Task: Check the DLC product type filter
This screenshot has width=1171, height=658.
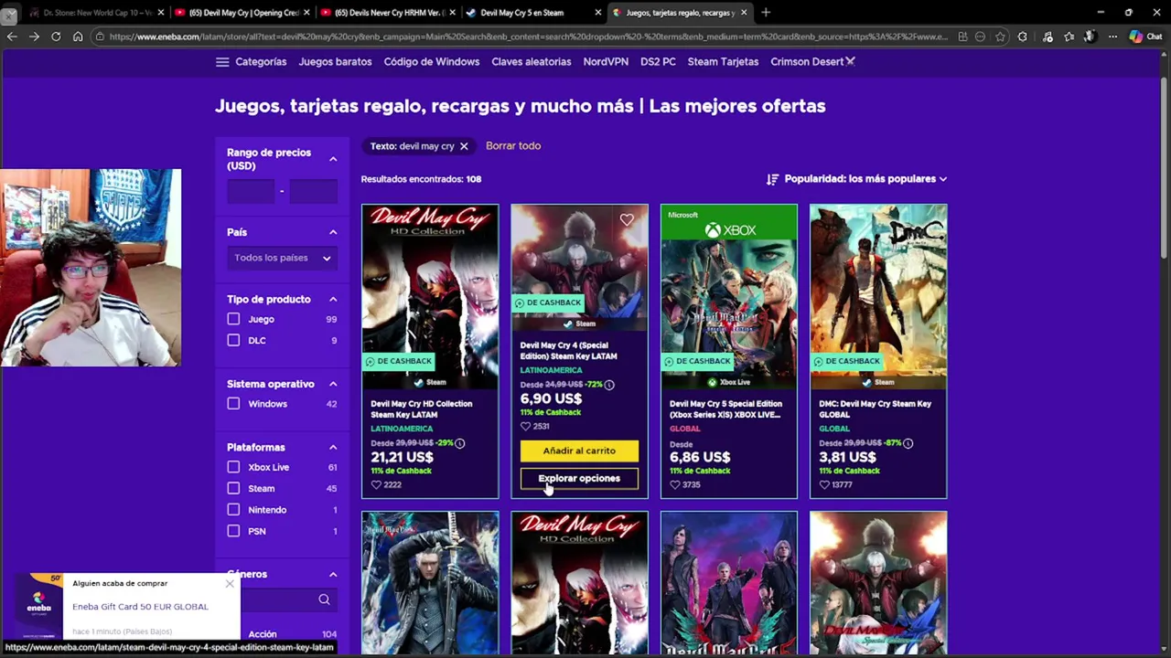Action: click(233, 340)
